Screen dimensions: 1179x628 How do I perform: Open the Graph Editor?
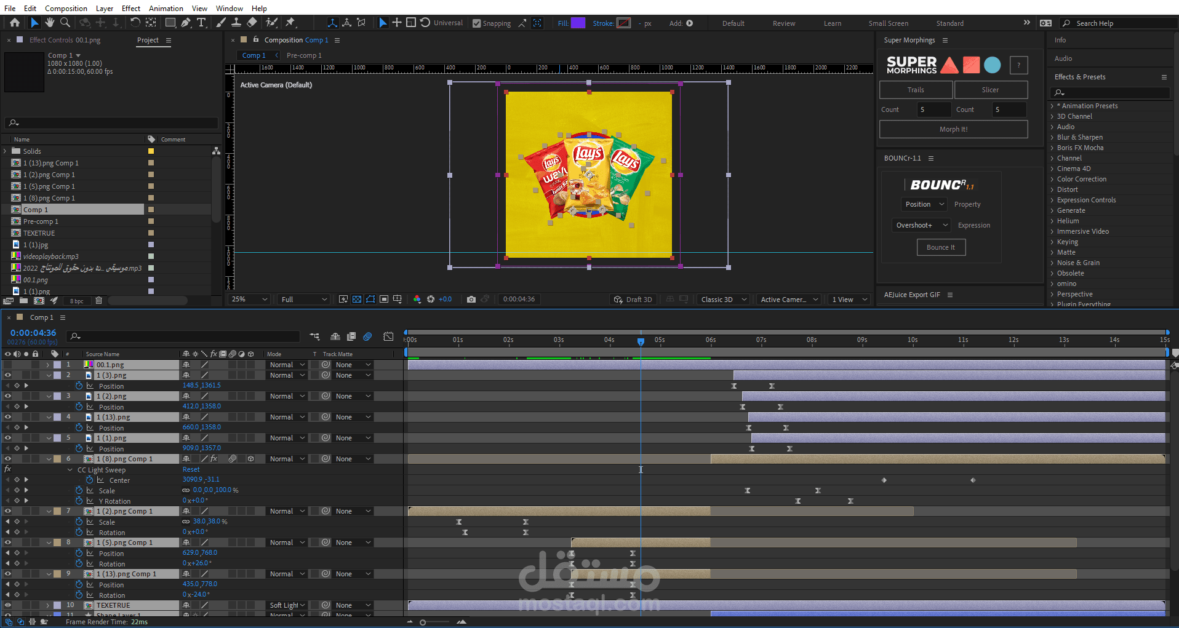388,336
